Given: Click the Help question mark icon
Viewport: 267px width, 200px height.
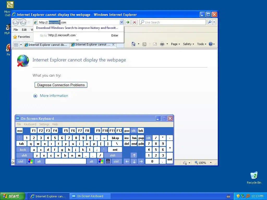Looking at the screenshot, I should click(x=211, y=44).
